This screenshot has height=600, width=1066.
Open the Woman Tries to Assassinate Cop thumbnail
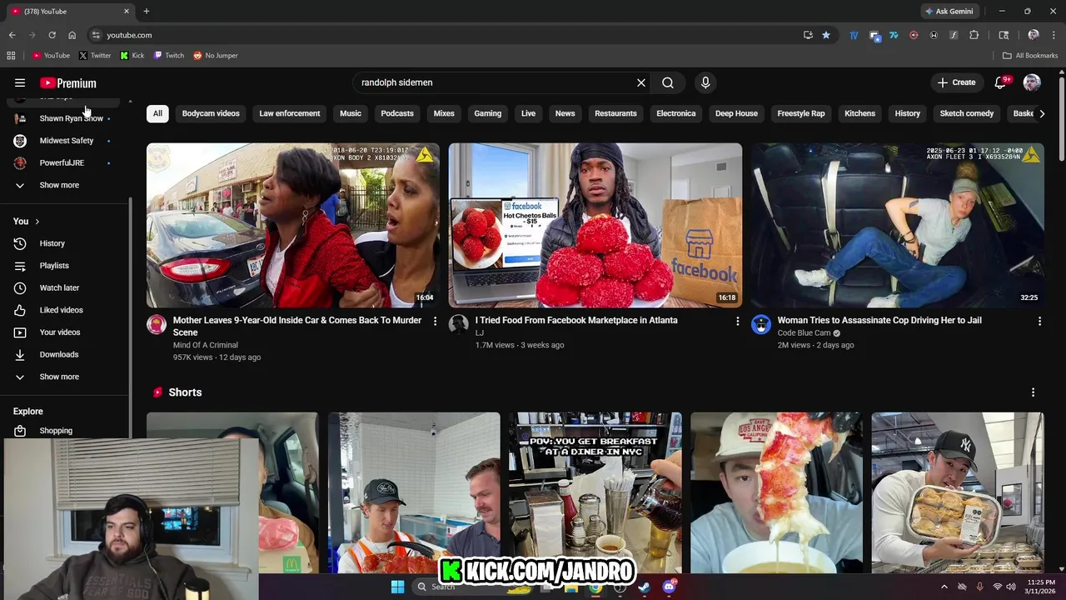(898, 225)
